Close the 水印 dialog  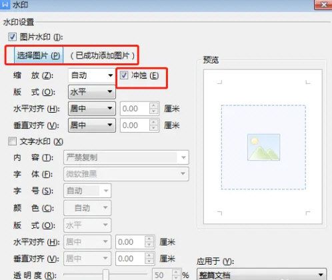point(323,5)
